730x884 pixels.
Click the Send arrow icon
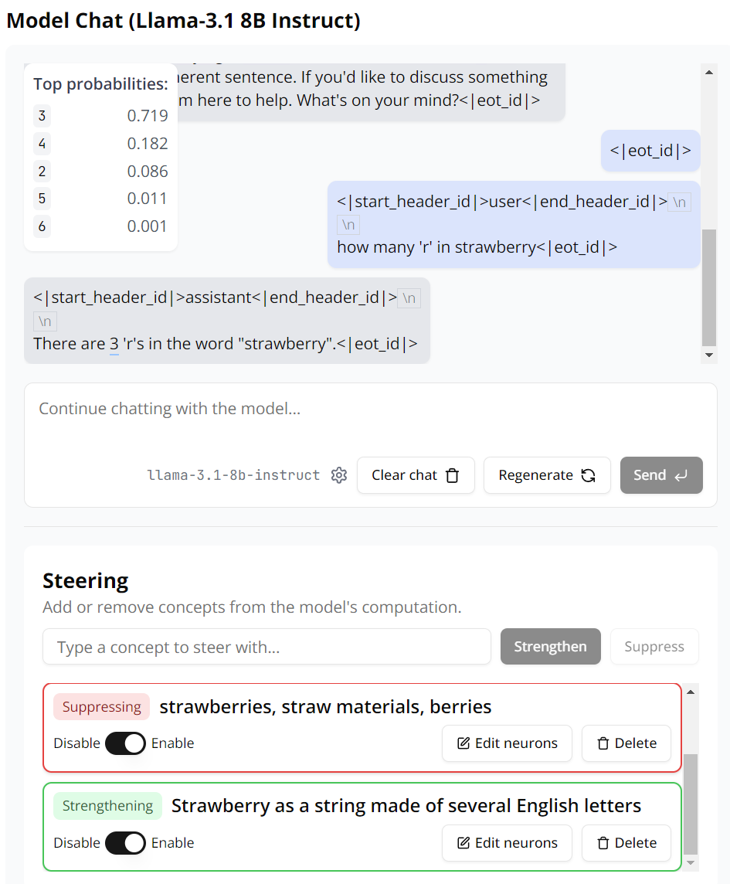click(x=681, y=475)
